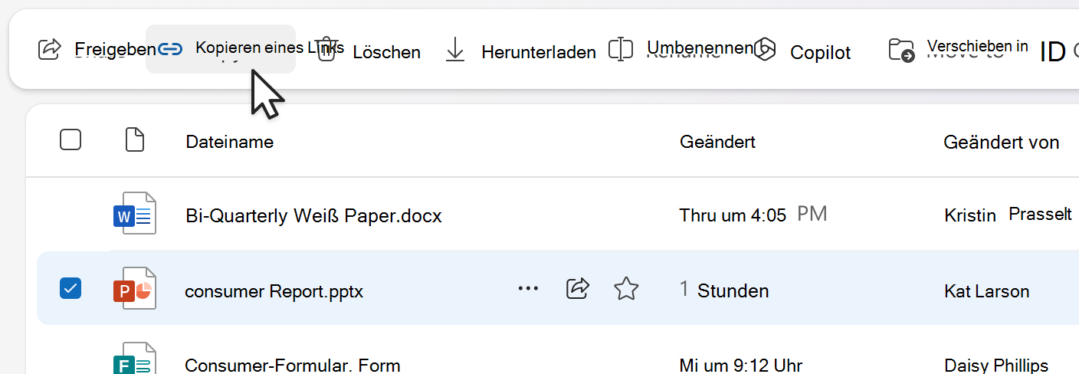Image resolution: width=1079 pixels, height=374 pixels.
Task: Click the Word icon of Bi-Quarterly Weiß Paper.docx
Action: point(135,214)
